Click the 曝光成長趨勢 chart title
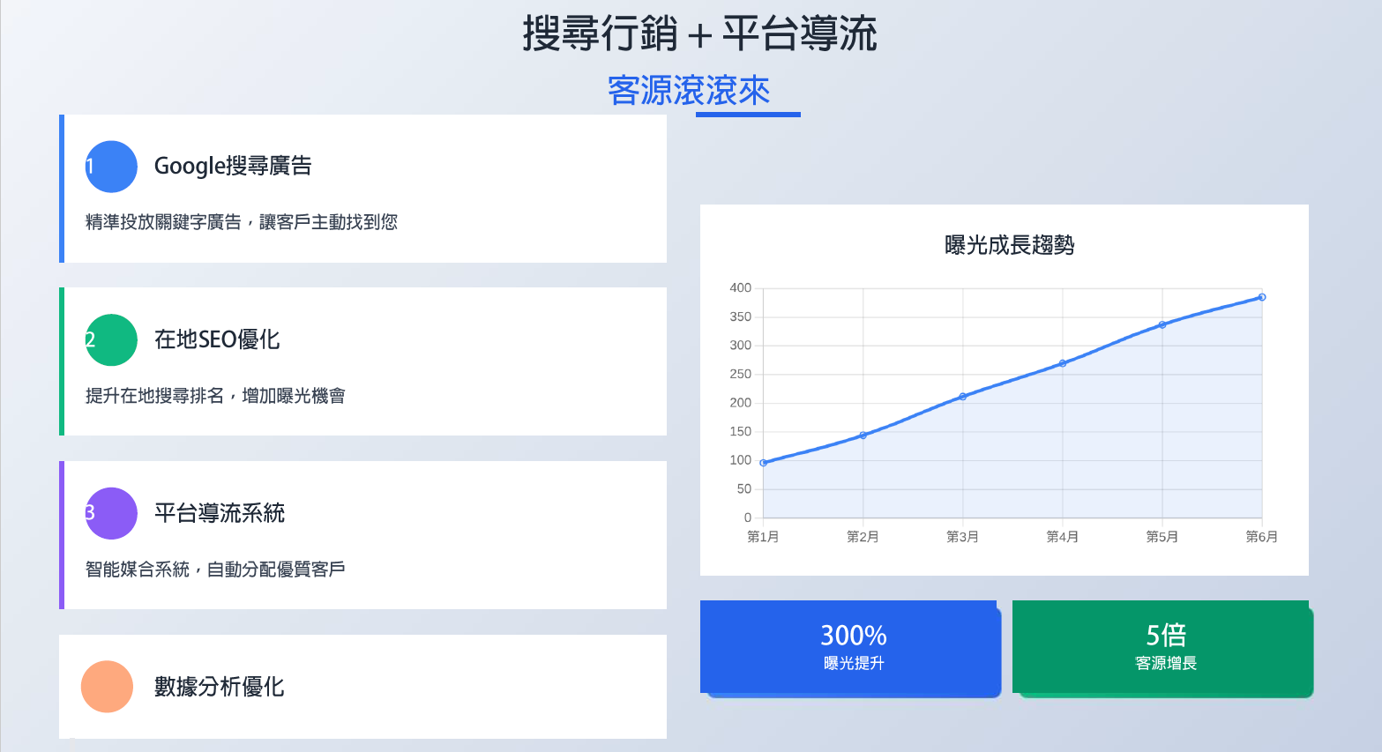The width and height of the screenshot is (1382, 752). click(1009, 245)
